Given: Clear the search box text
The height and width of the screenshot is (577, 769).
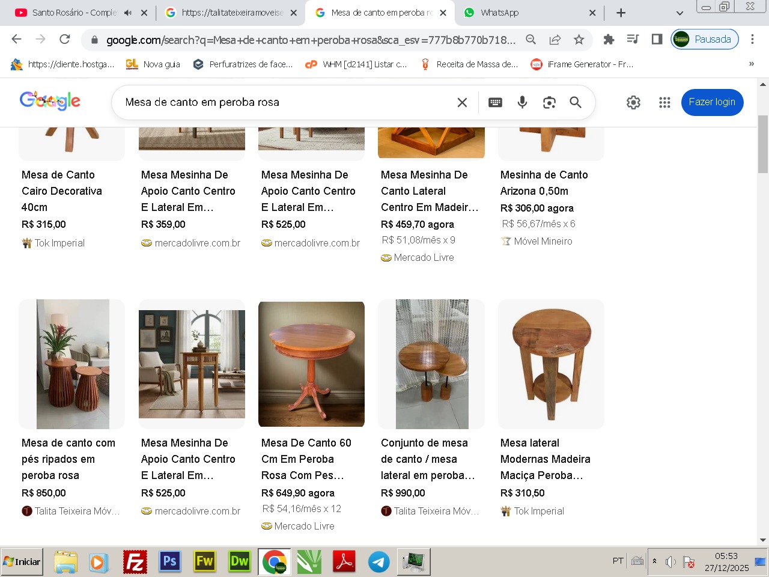Looking at the screenshot, I should pyautogui.click(x=462, y=102).
